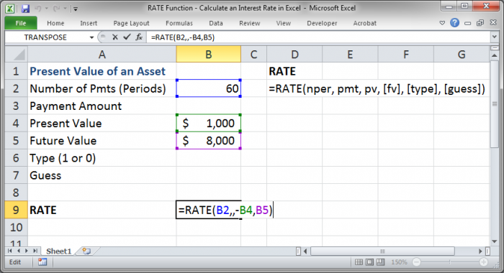Click horizontal scrollbar right arrow
The height and width of the screenshot is (273, 504).
click(481, 251)
